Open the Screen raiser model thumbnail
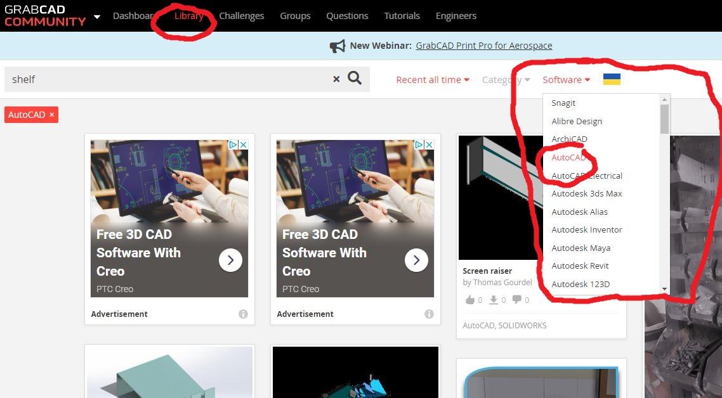Screen dimensions: 722x398 (x=501, y=198)
